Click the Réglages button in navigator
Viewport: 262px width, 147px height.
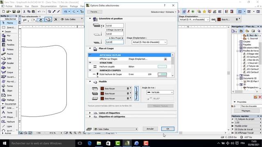pos(246,111)
